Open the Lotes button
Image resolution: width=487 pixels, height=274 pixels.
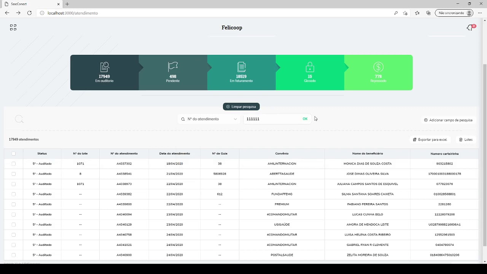[466, 140]
